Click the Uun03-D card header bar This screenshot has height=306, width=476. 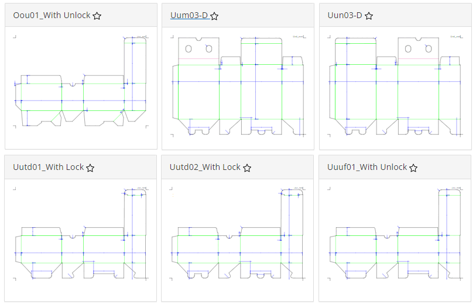coord(395,15)
